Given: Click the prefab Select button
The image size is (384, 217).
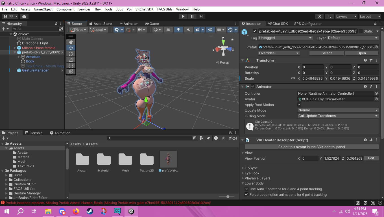Looking at the screenshot, I should tap(327, 53).
